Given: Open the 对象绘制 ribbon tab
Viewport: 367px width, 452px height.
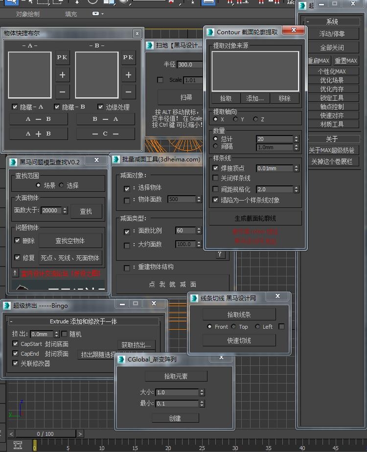Looking at the screenshot, I should (28, 14).
